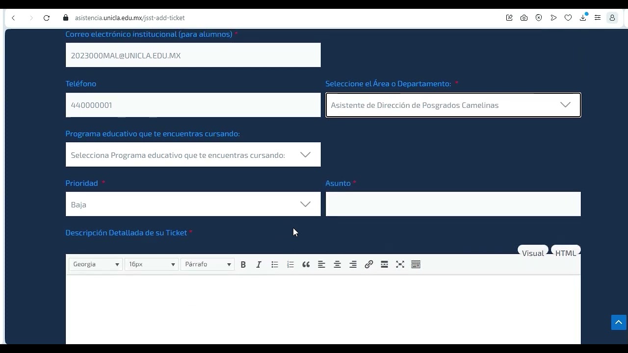Insert a numbered list

click(290, 264)
